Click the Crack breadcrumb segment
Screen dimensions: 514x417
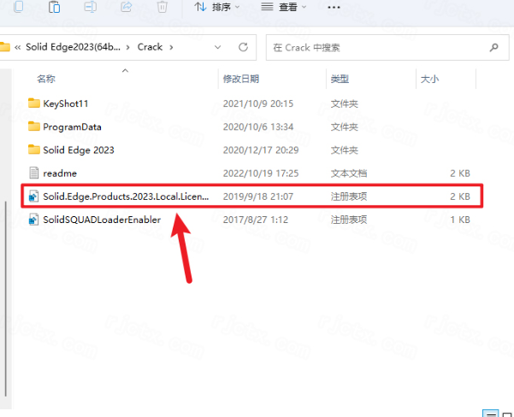point(151,47)
